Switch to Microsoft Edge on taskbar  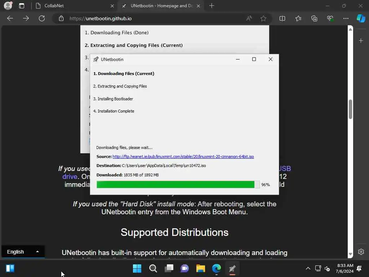[x=217, y=268]
